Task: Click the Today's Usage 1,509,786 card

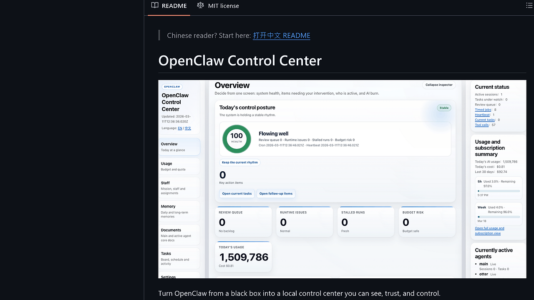Action: pos(243,257)
